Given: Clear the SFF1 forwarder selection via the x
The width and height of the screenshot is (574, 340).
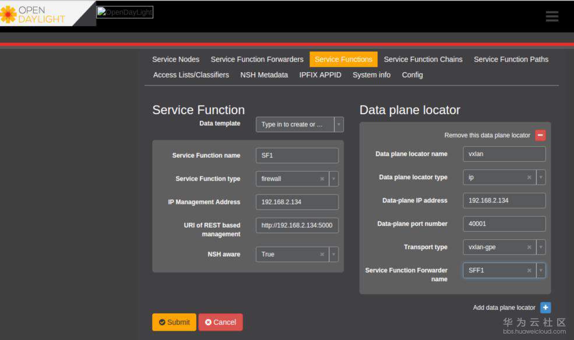Looking at the screenshot, I should coord(529,270).
